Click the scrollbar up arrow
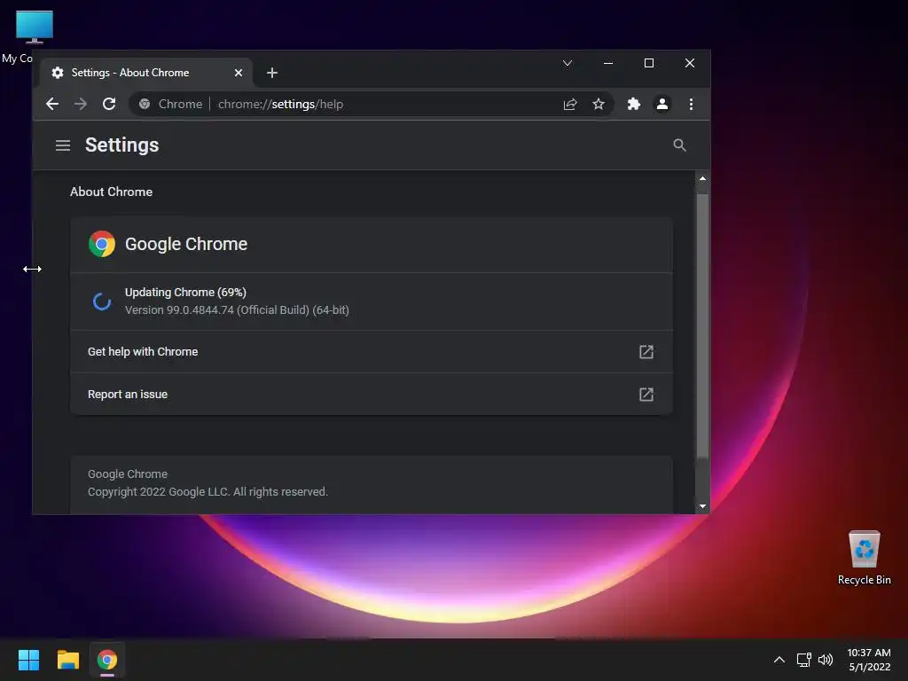 (x=702, y=178)
